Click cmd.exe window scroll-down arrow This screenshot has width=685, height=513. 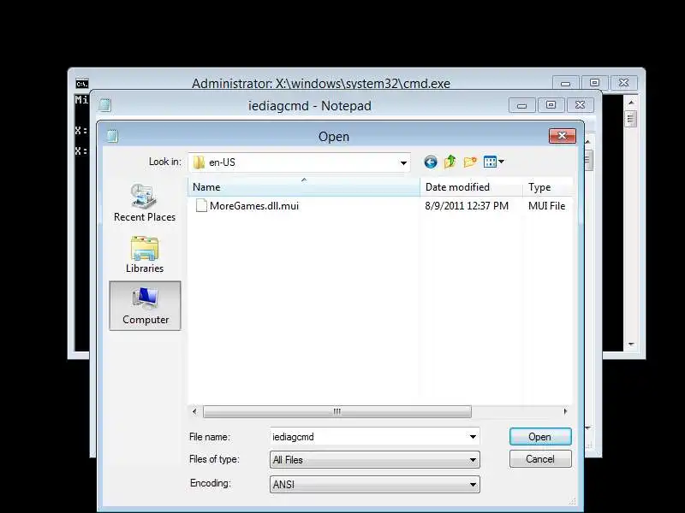coord(631,345)
